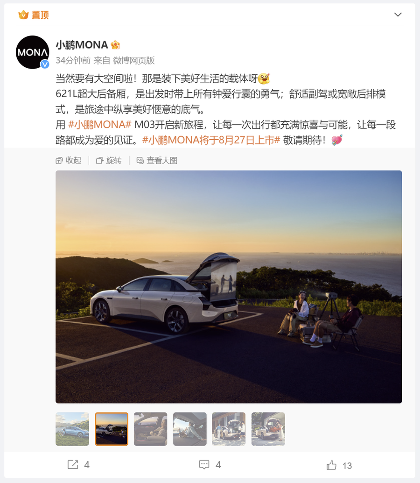Open the #小鹏MONA将于8月27日上市# topic link
The image size is (420, 483).
[211, 140]
